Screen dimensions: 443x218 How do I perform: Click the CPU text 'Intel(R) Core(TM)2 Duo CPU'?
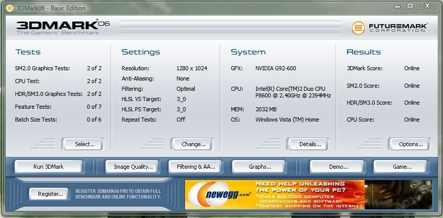click(290, 89)
